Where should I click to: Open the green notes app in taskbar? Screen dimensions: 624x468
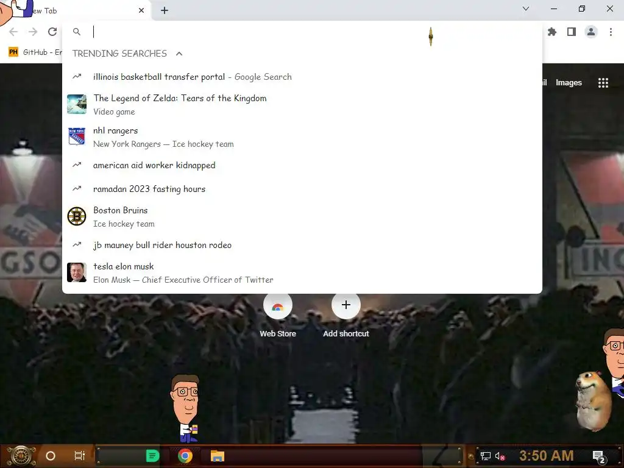point(152,456)
